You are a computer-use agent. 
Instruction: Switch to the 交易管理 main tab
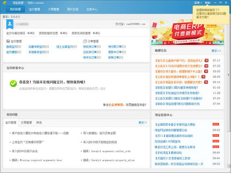53,10
